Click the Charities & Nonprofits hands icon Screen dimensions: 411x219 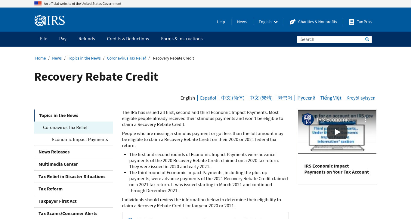click(x=292, y=22)
